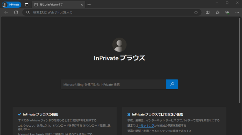Click the text すべての InPrivate ウィンドウを閉じるときに閲覧情報を削除する

(x=57, y=120)
